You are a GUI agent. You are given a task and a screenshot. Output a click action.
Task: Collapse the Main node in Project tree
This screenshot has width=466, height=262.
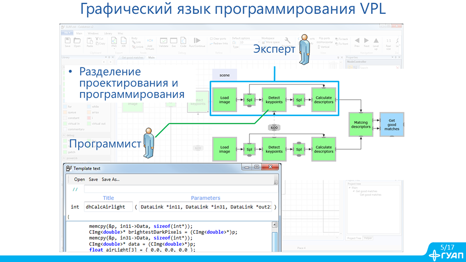[x=350, y=188]
